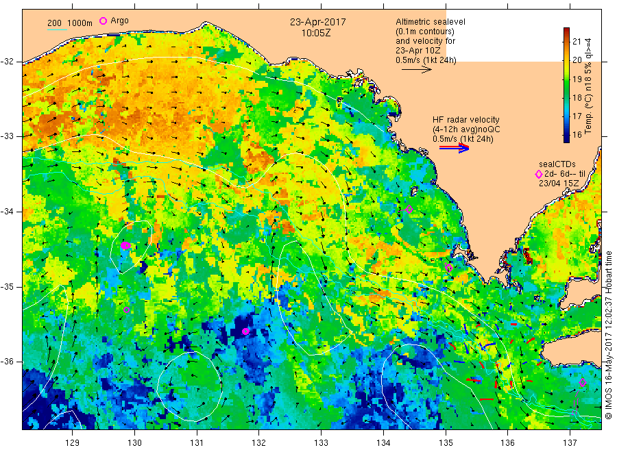Screen dimensions: 617x452
Task: Click the vertical IMOS copyright timestamp text
Action: click(x=609, y=335)
